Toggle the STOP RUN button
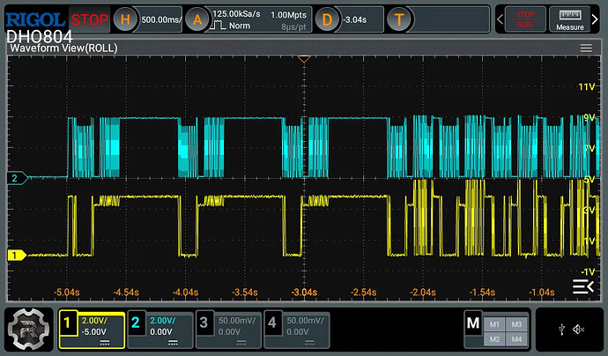This screenshot has width=608, height=356. click(x=525, y=19)
